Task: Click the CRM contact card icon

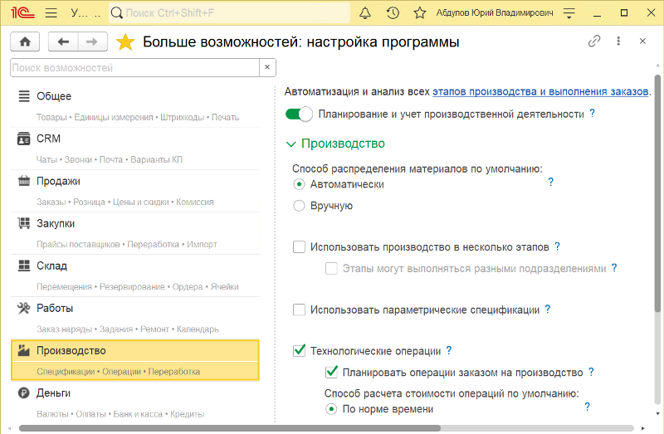Action: 24,139
